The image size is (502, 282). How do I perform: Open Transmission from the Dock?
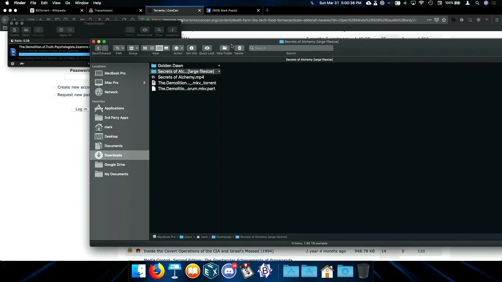247,271
